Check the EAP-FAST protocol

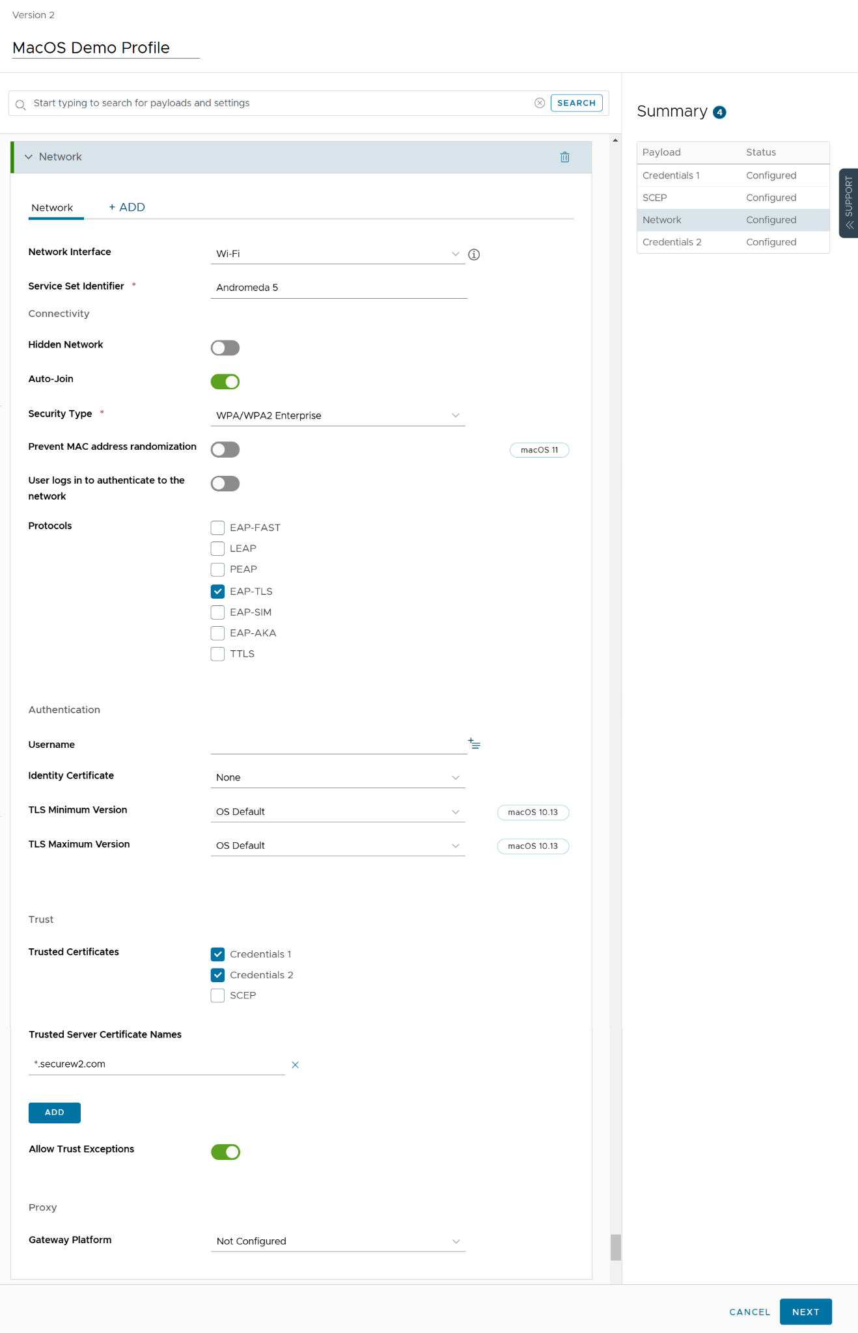click(x=217, y=527)
